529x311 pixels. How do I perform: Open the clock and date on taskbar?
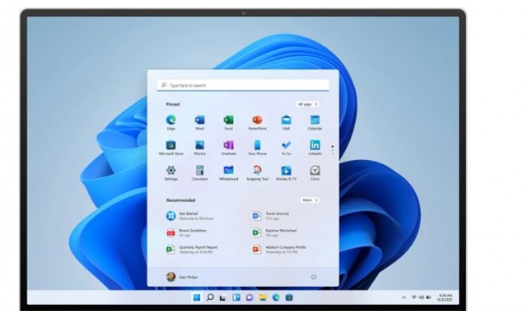coord(445,297)
